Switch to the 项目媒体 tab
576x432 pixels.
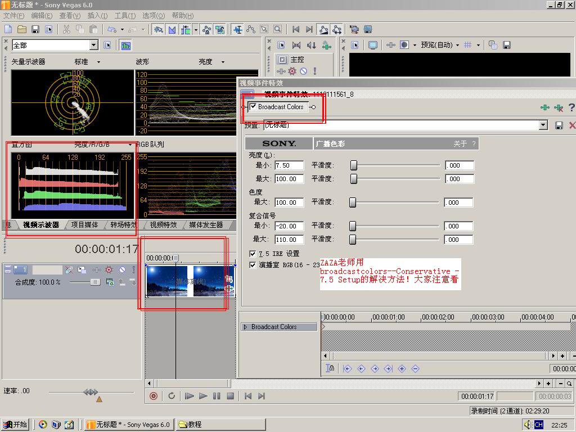[x=84, y=225]
